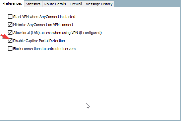Screen dimensions: 181x121
Task: Click the '(if configured)' text in LAN option
Action: (90, 33)
